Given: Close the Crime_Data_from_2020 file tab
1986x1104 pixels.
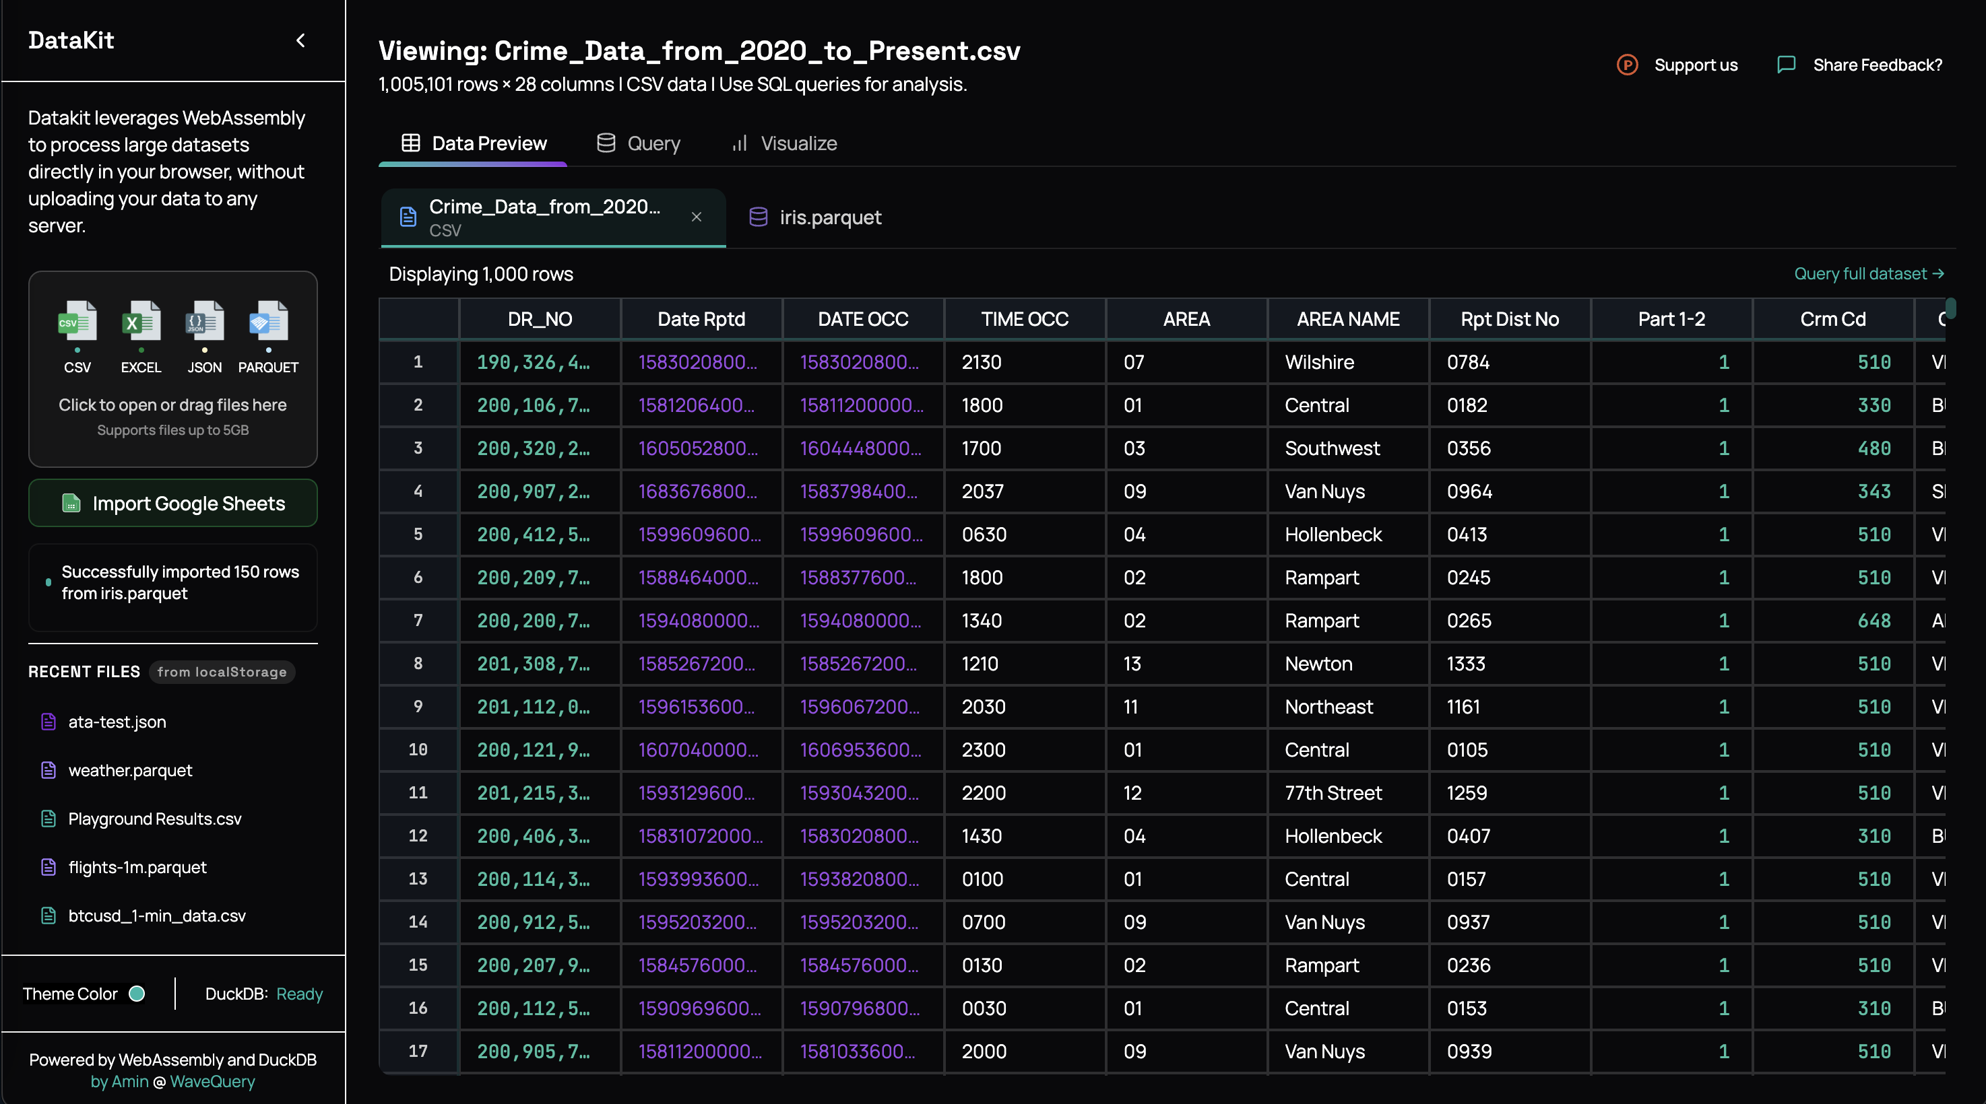Looking at the screenshot, I should (x=696, y=217).
